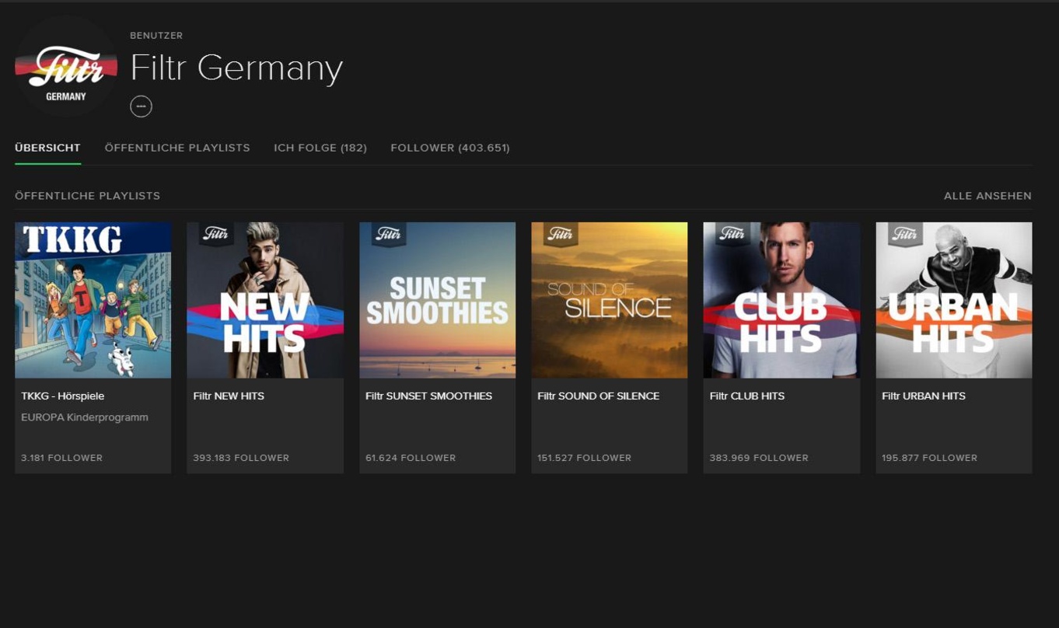Viewport: 1059px width, 628px height.
Task: Open the Ich Folge (182) tab
Action: click(x=320, y=148)
